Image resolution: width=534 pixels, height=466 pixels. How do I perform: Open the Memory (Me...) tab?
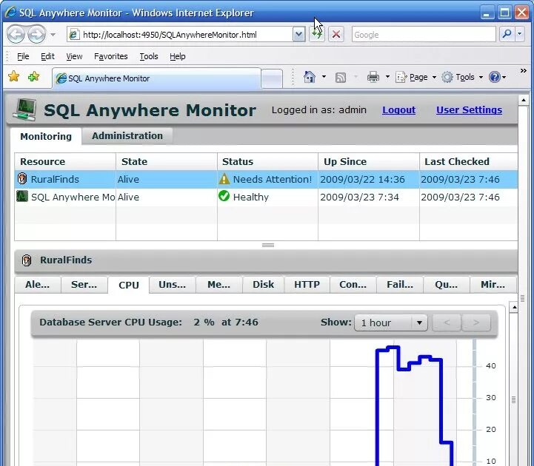[x=218, y=285]
